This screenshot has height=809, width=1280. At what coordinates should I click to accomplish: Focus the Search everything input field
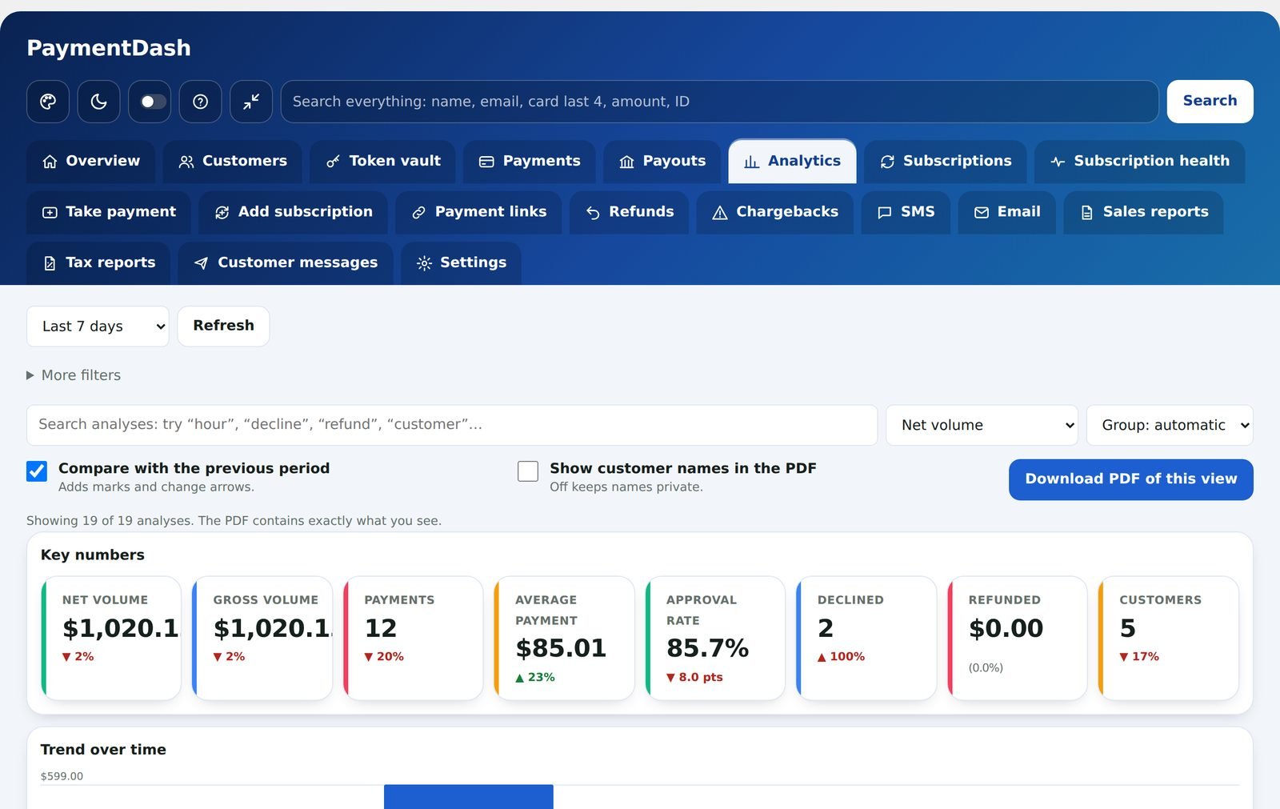[x=719, y=102]
